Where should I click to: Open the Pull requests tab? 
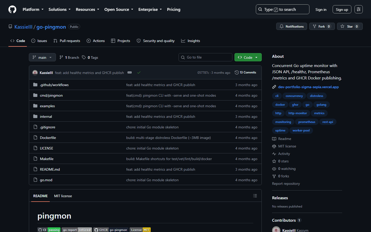click(x=67, y=41)
